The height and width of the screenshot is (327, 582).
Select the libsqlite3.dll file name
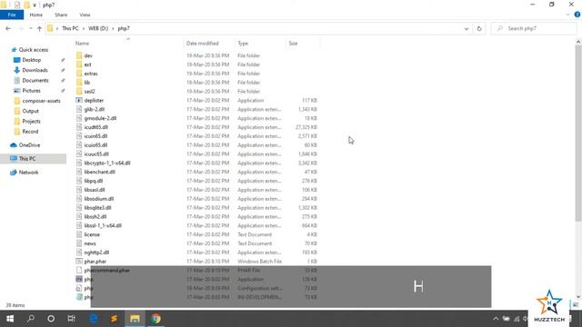97,208
